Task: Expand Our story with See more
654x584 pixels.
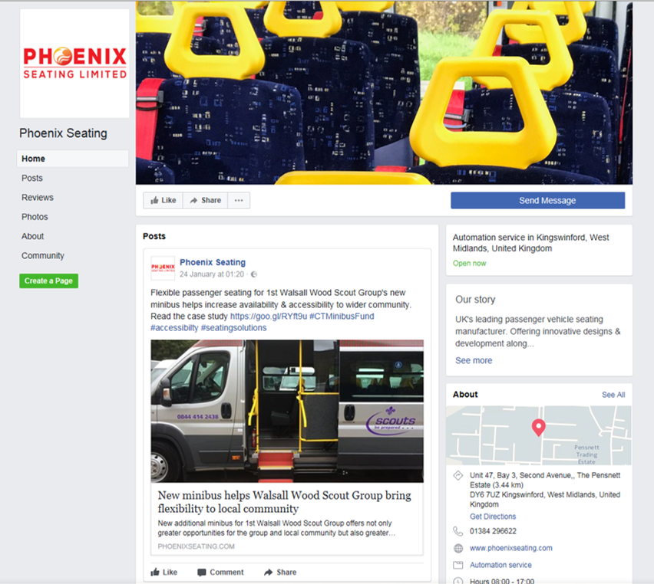Action: [x=474, y=360]
